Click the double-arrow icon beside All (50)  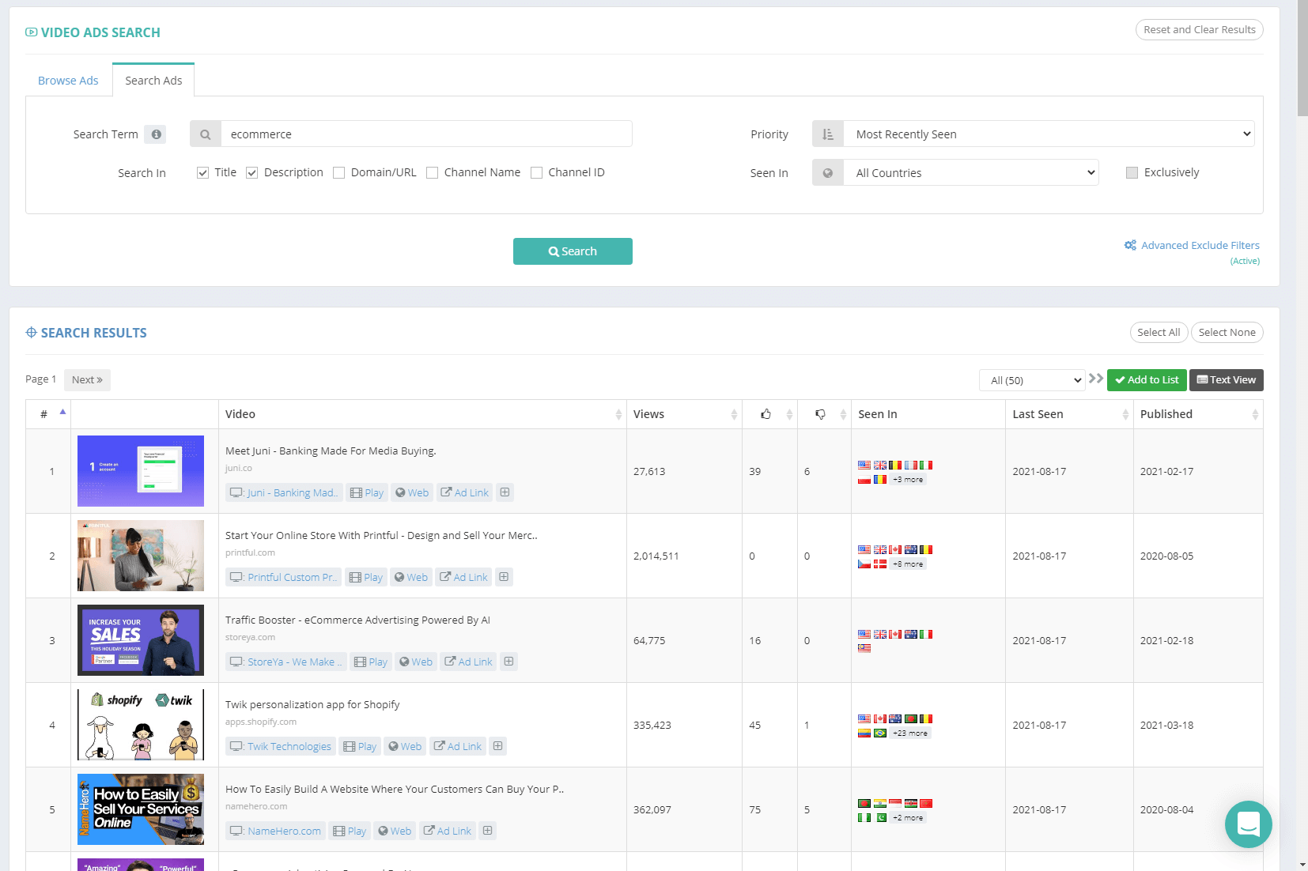coord(1095,379)
